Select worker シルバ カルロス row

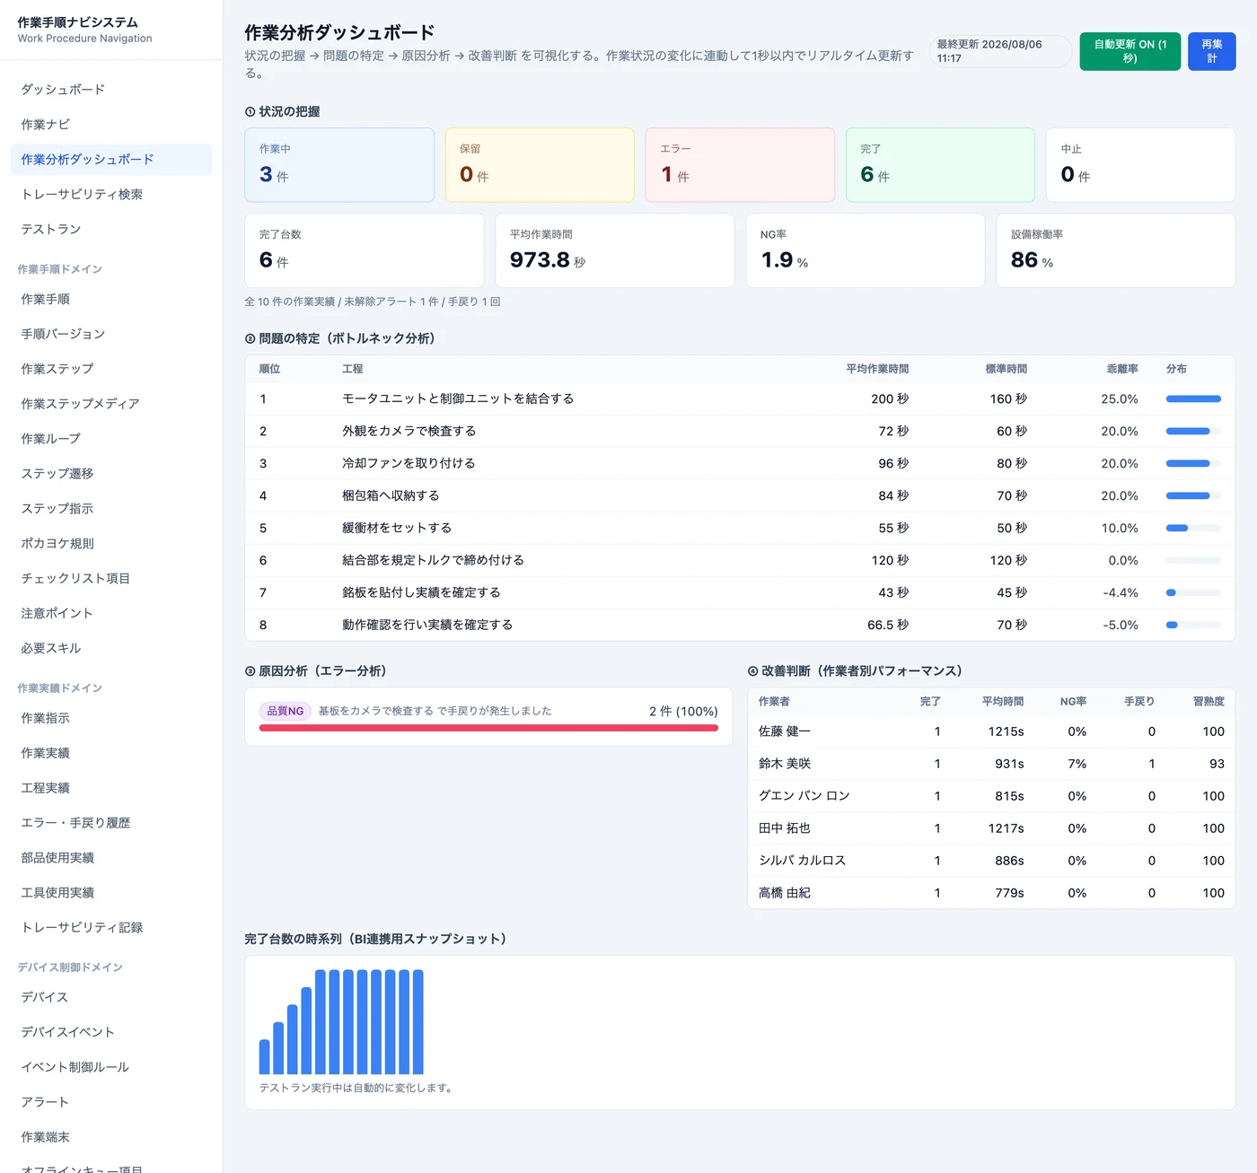pyautogui.click(x=991, y=861)
